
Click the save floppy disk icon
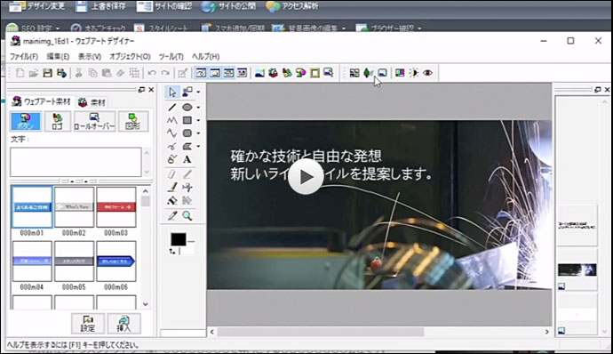[48, 73]
